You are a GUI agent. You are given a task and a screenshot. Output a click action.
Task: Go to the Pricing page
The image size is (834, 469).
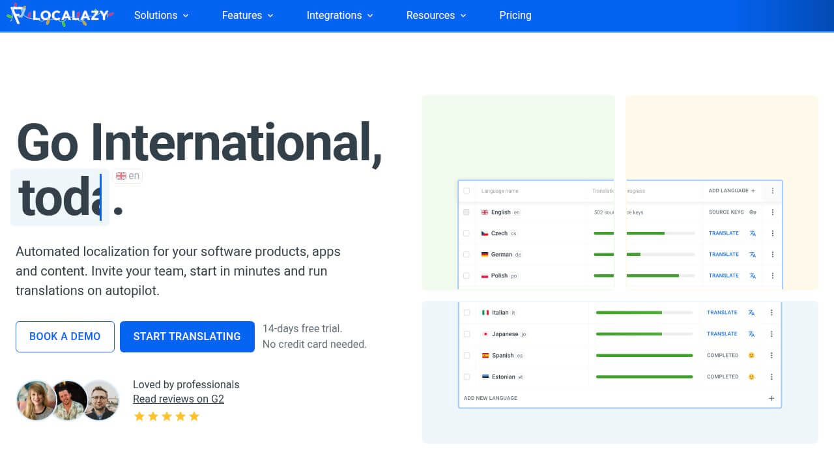coord(515,15)
